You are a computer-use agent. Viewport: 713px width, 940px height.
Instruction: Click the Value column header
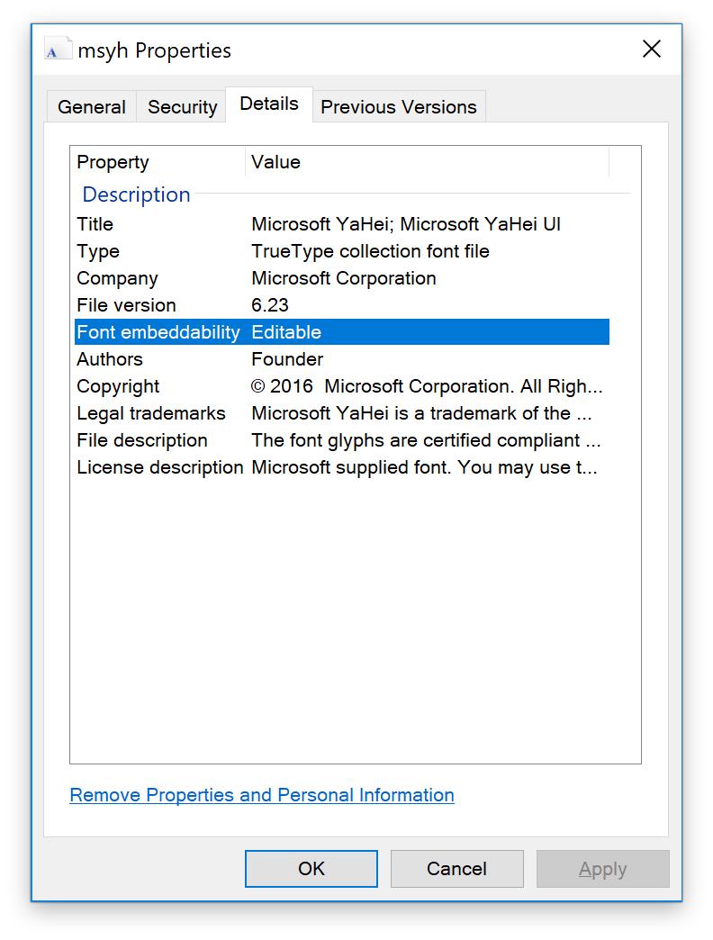click(428, 162)
